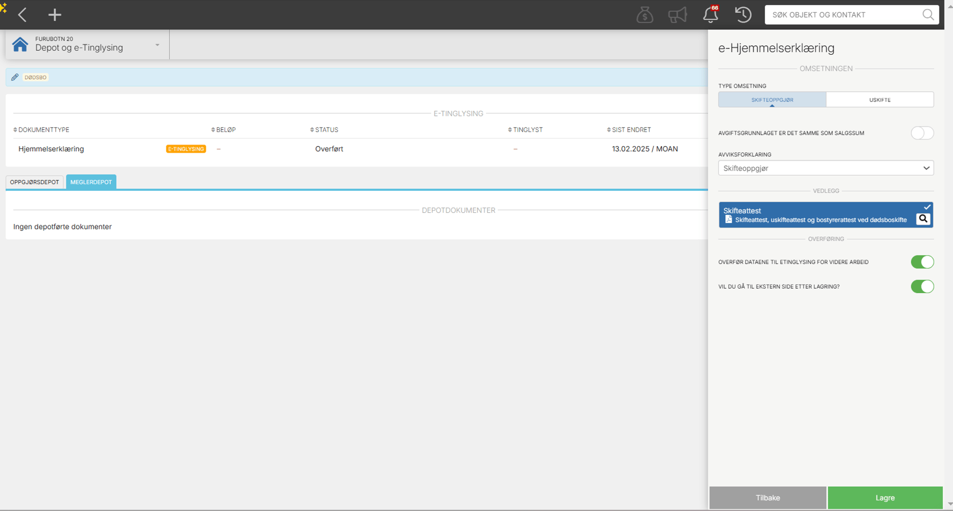Click the Tilbake button
Image resolution: width=953 pixels, height=511 pixels.
tap(768, 498)
